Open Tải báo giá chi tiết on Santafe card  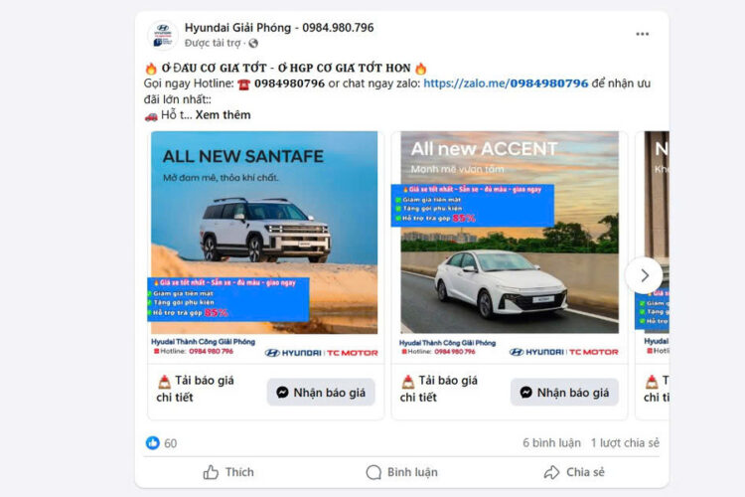[x=196, y=389]
